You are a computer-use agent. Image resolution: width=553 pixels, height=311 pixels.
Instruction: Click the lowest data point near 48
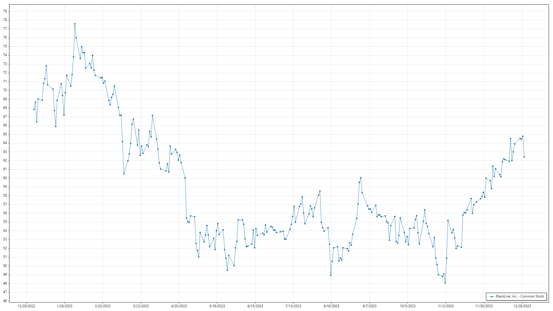click(445, 283)
